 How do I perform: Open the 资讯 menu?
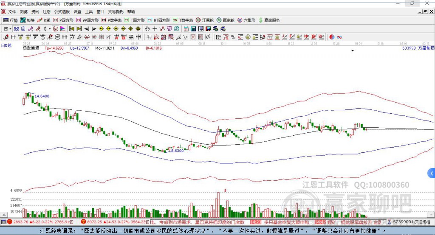coord(35,11)
